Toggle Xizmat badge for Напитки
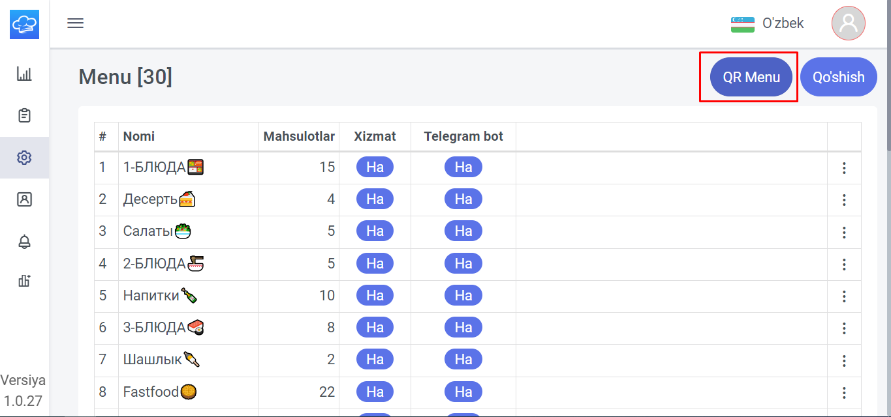891x417 pixels. [375, 295]
